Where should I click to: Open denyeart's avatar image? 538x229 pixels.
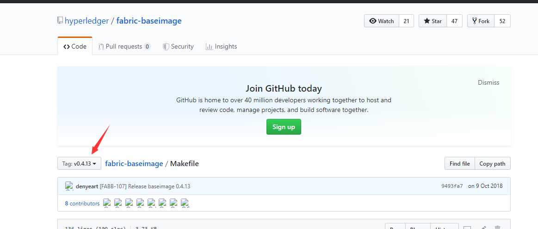pos(69,186)
